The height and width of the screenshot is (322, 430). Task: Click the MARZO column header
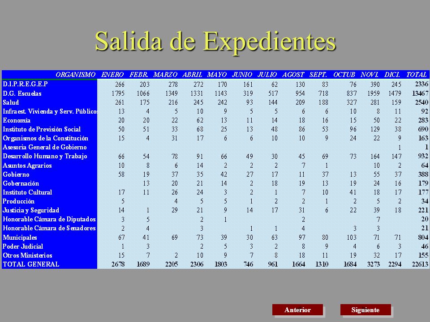pos(165,75)
